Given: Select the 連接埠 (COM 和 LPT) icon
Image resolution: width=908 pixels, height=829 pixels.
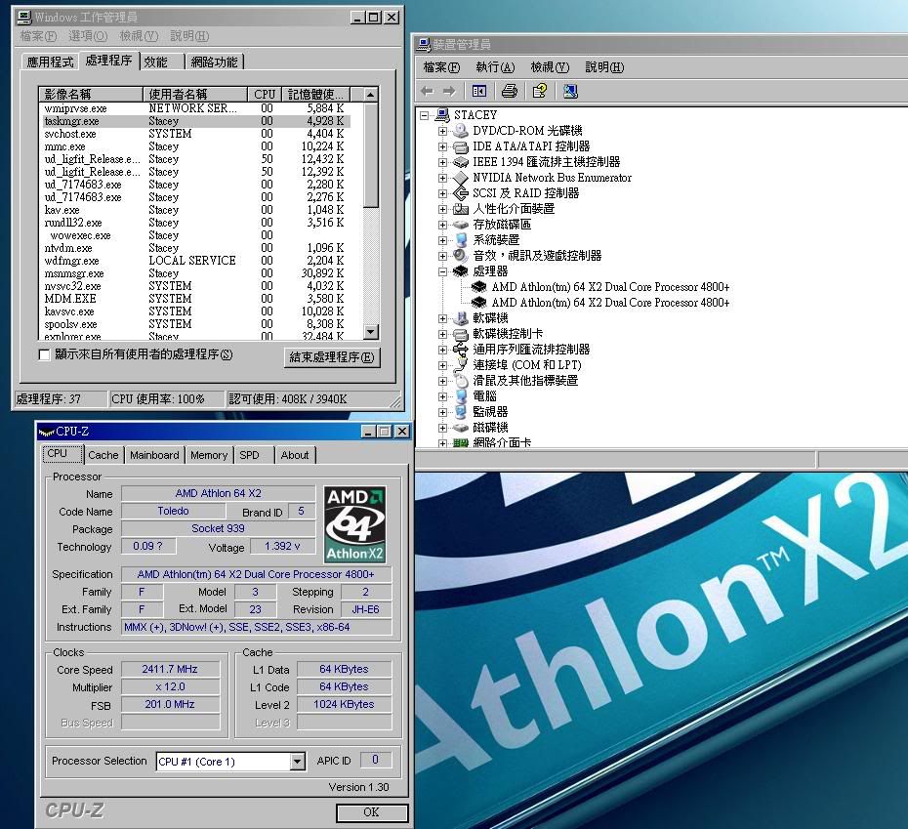Looking at the screenshot, I should [x=461, y=365].
